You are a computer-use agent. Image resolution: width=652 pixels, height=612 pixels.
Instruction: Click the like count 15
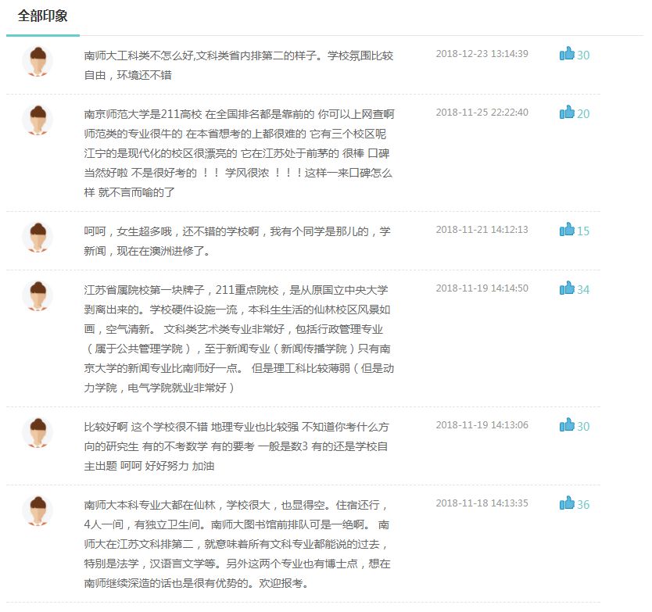583,231
